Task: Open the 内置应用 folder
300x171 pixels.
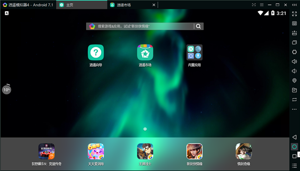Action: 195,53
